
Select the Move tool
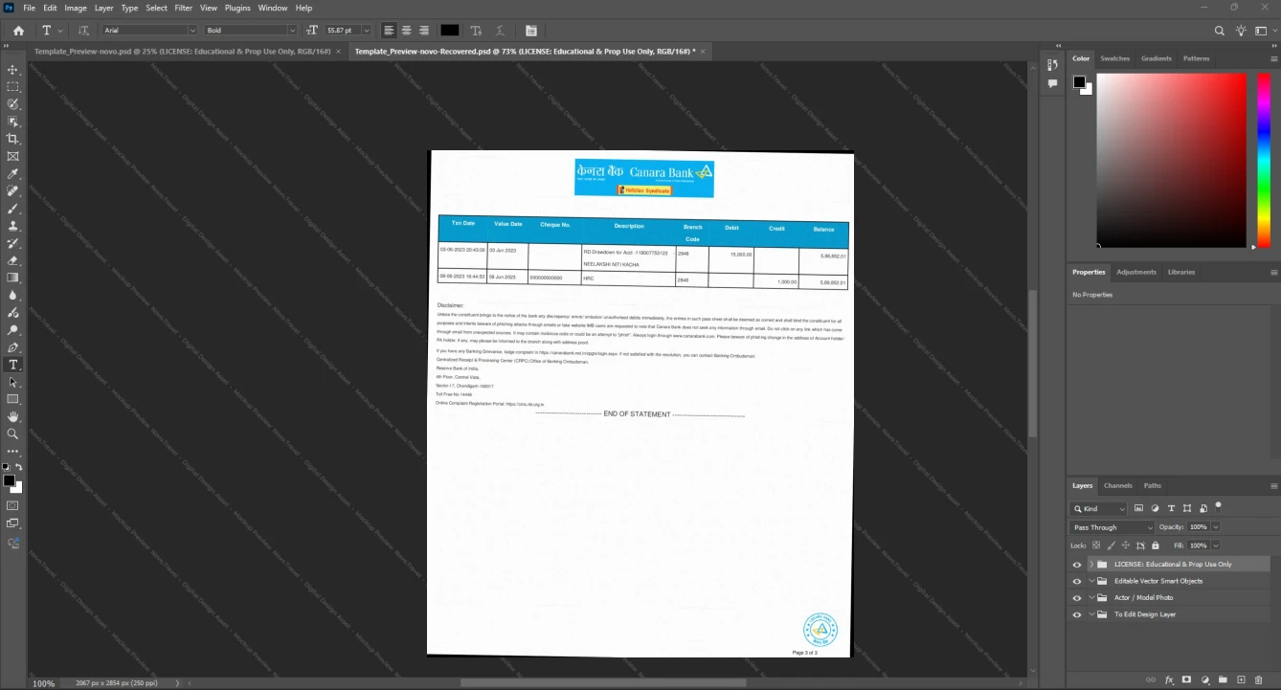click(12, 70)
